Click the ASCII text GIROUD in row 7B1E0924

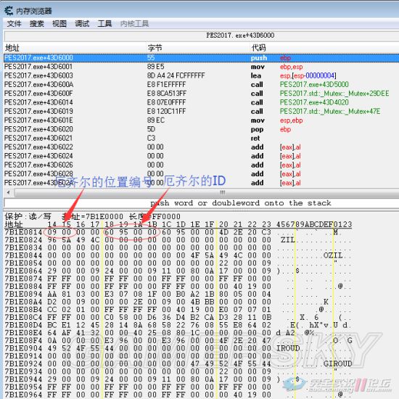click(x=337, y=363)
